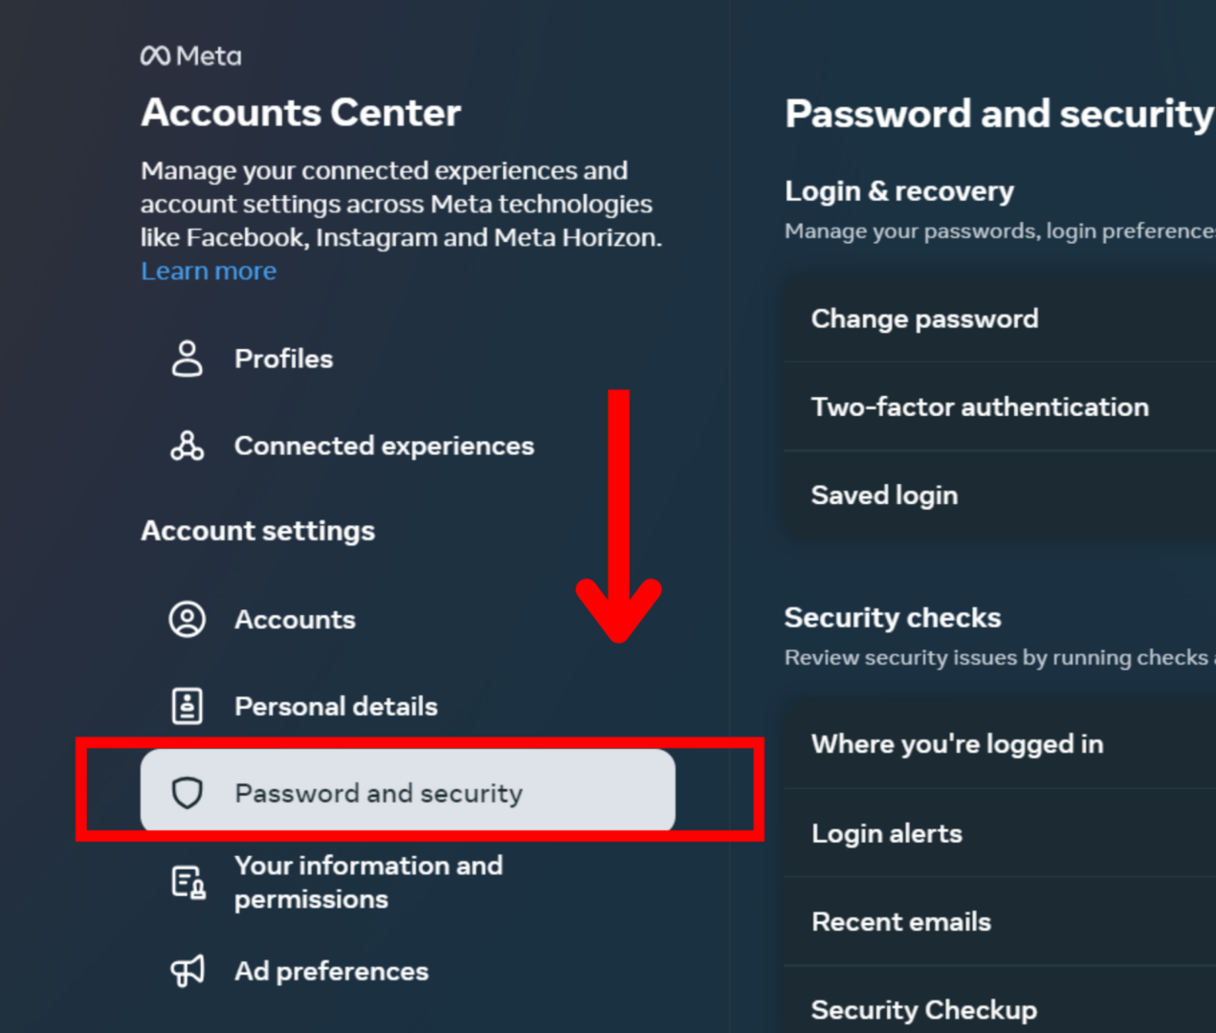Open Login alerts settings
Screen dimensions: 1216x1033
click(887, 833)
